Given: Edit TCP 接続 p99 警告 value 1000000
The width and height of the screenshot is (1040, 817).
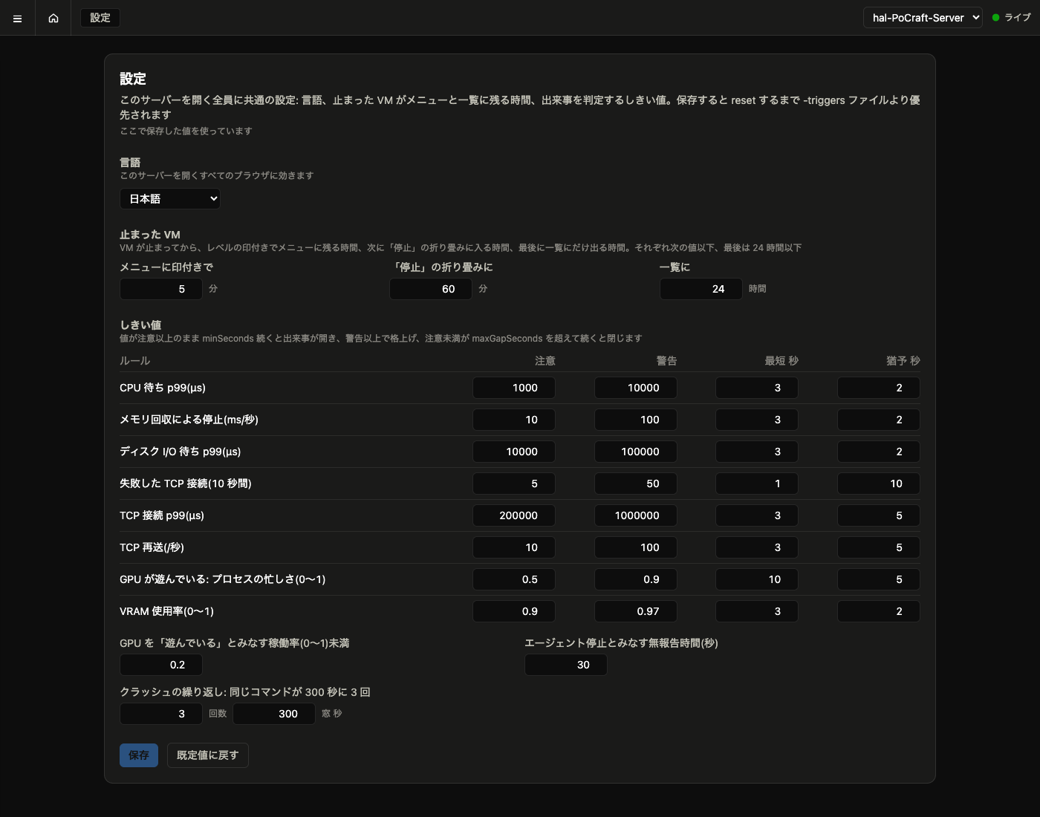Looking at the screenshot, I should pos(636,515).
